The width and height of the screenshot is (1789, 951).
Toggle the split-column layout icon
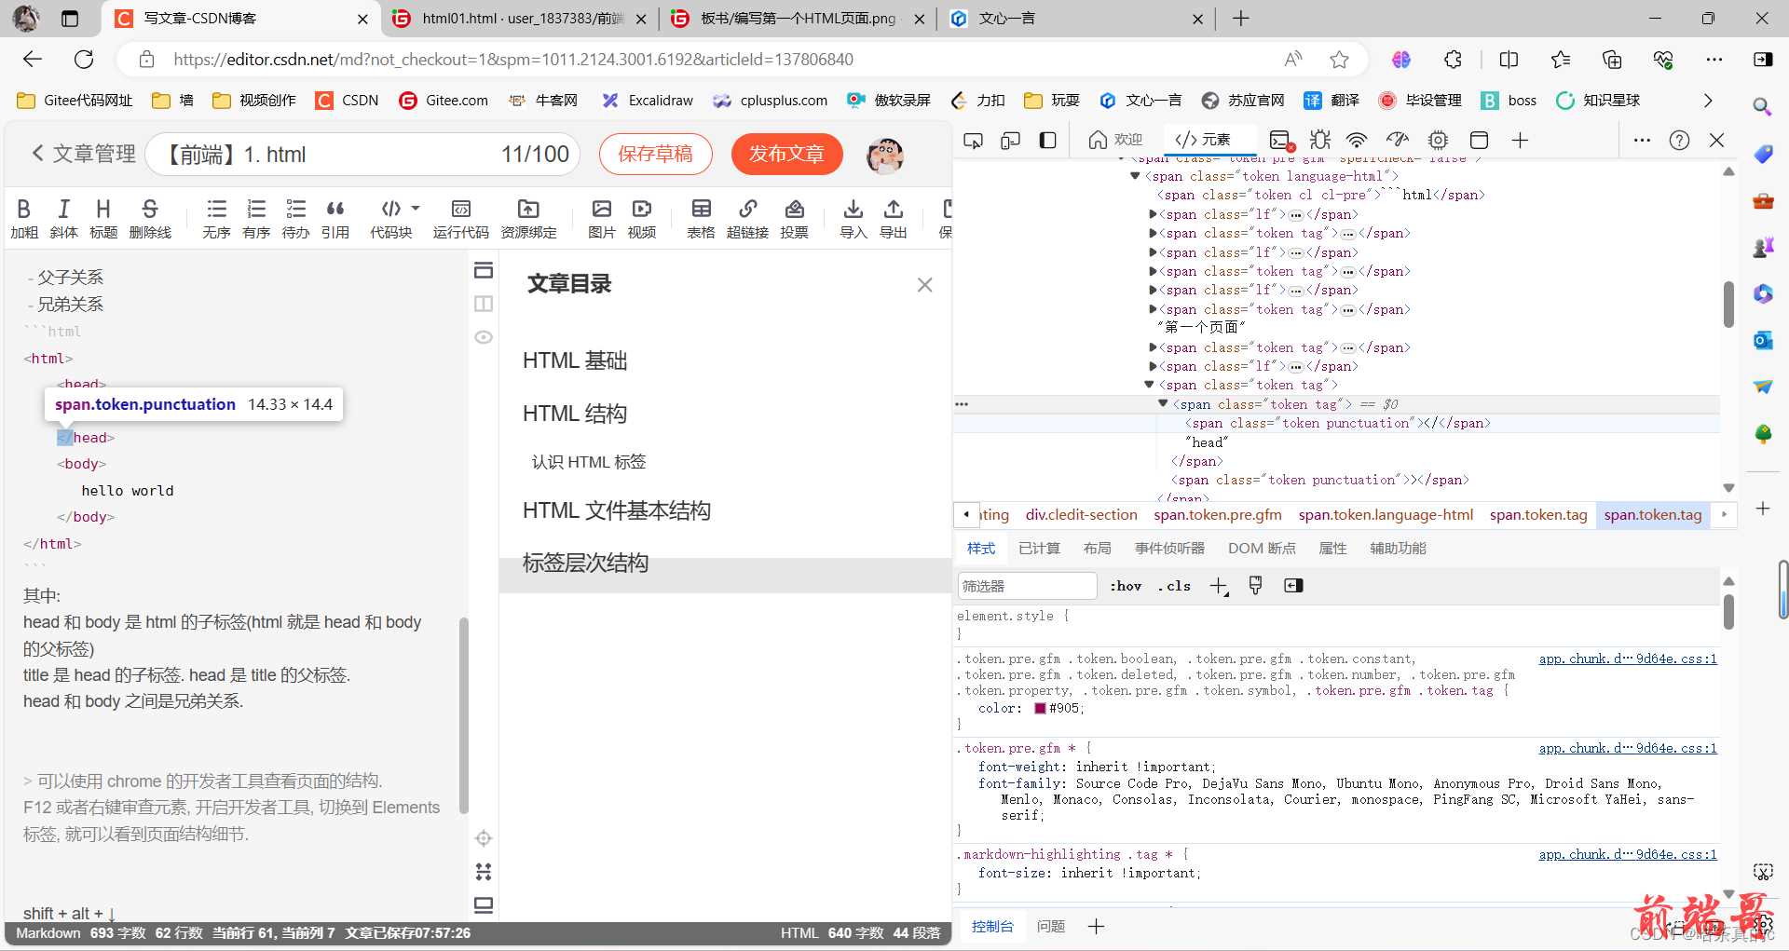click(484, 304)
